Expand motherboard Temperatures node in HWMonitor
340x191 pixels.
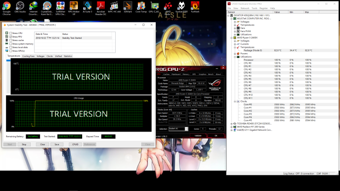(235, 25)
